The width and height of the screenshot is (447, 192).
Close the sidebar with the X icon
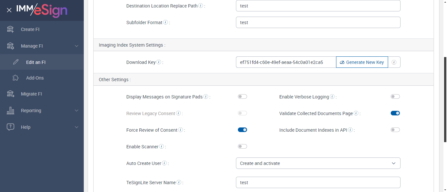(x=9, y=10)
